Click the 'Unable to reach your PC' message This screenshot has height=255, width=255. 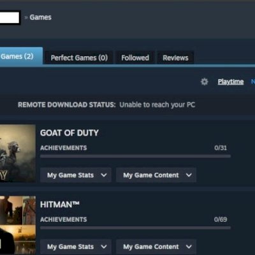157,105
